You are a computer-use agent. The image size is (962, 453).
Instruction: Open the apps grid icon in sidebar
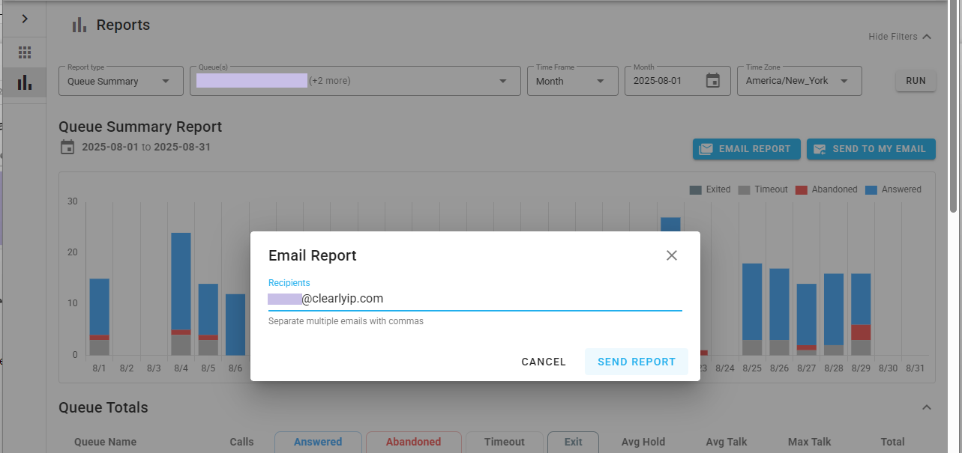click(25, 52)
